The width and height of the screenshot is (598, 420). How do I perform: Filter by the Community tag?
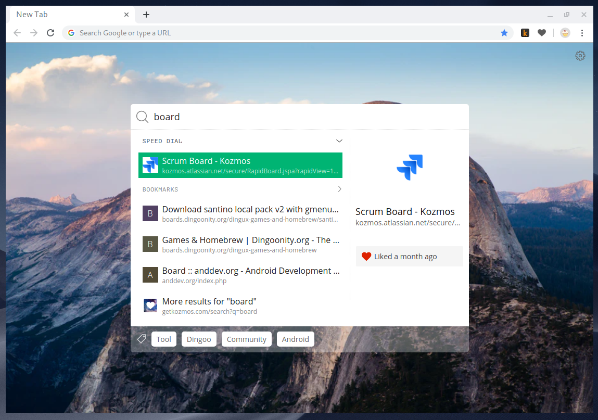tap(246, 339)
